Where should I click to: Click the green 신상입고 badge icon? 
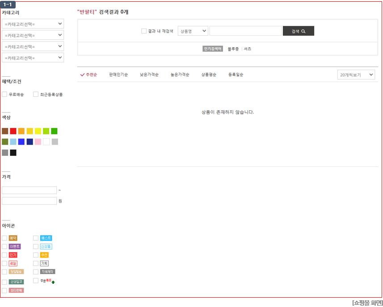click(17, 282)
